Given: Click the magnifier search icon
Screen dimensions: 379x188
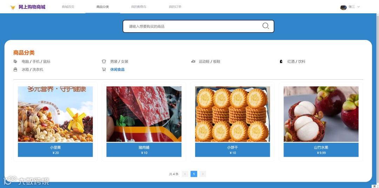Looking at the screenshot, I should coord(266,26).
